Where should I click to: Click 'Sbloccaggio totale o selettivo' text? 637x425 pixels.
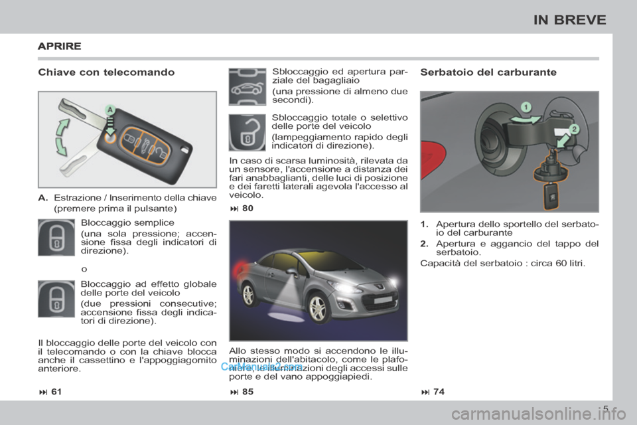(x=340, y=122)
